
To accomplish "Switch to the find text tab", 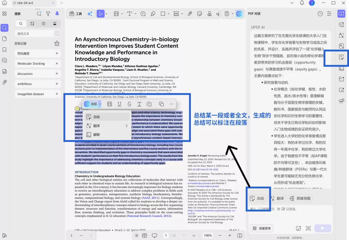I will pyautogui.click(x=21, y=23).
